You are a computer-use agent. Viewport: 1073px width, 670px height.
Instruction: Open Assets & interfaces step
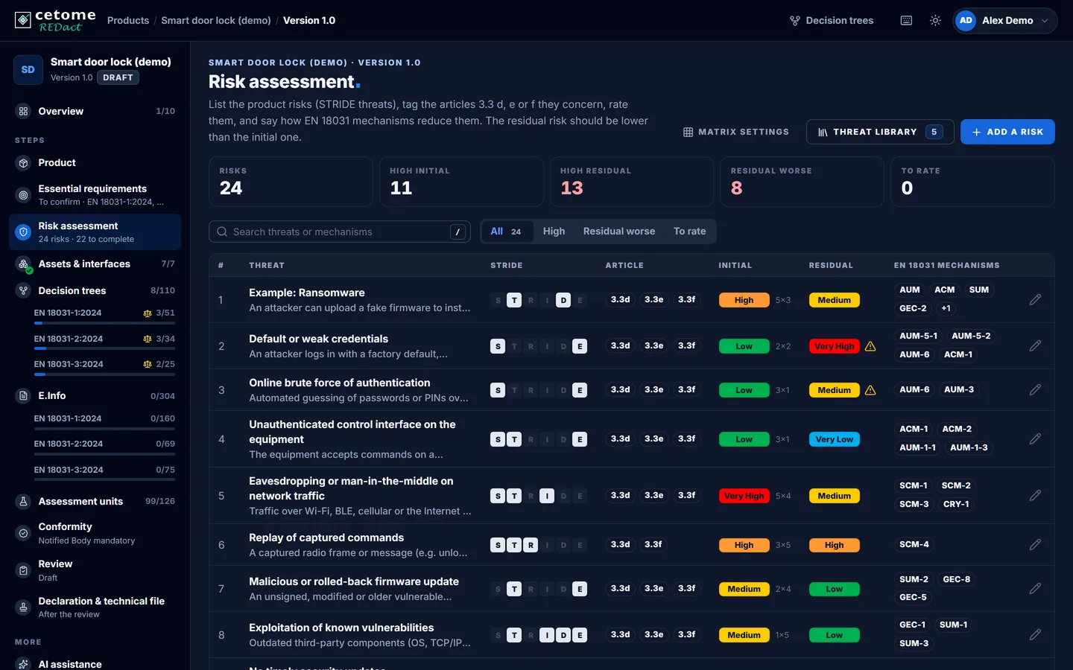pyautogui.click(x=95, y=264)
